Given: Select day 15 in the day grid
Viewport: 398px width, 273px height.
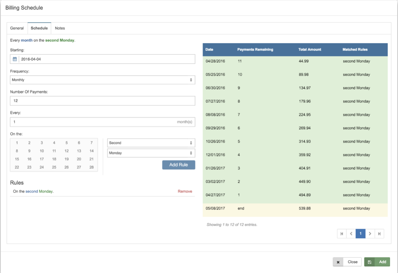Looking at the screenshot, I should (x=17, y=159).
